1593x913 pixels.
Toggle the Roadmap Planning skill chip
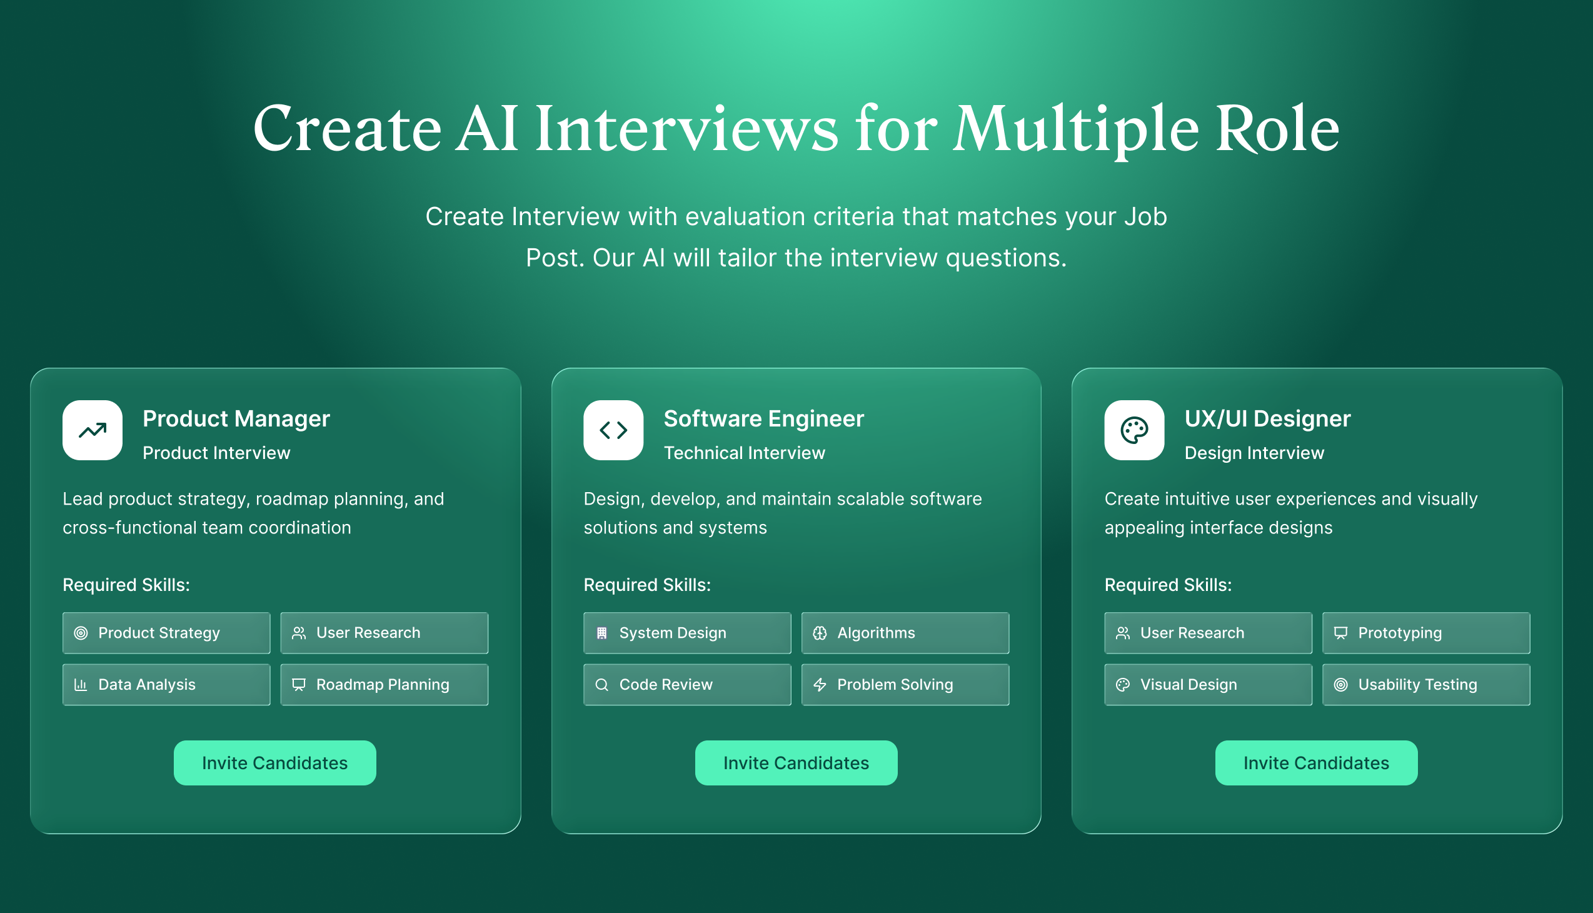[384, 684]
